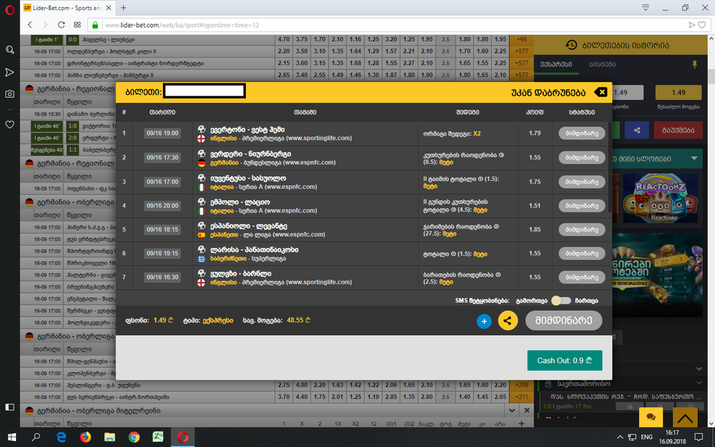The image size is (715, 447).
Task: Open Windows Start menu
Action: pos(12,437)
